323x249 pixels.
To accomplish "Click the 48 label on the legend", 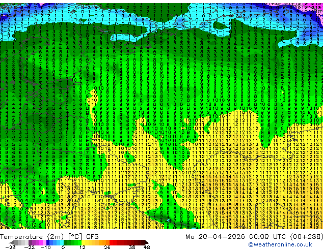I will click(147, 247).
